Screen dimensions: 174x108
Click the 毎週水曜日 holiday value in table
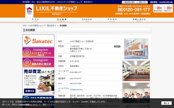click(x=74, y=66)
